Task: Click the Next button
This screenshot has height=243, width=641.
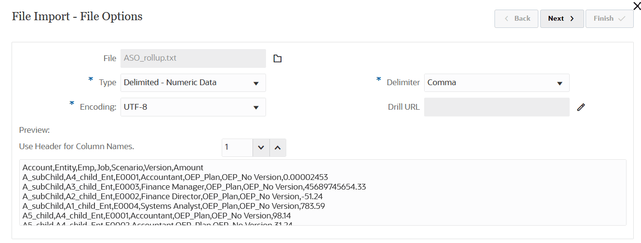Action: click(561, 19)
